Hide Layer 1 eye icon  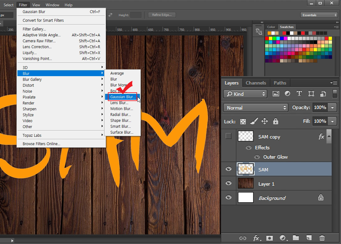pos(228,183)
